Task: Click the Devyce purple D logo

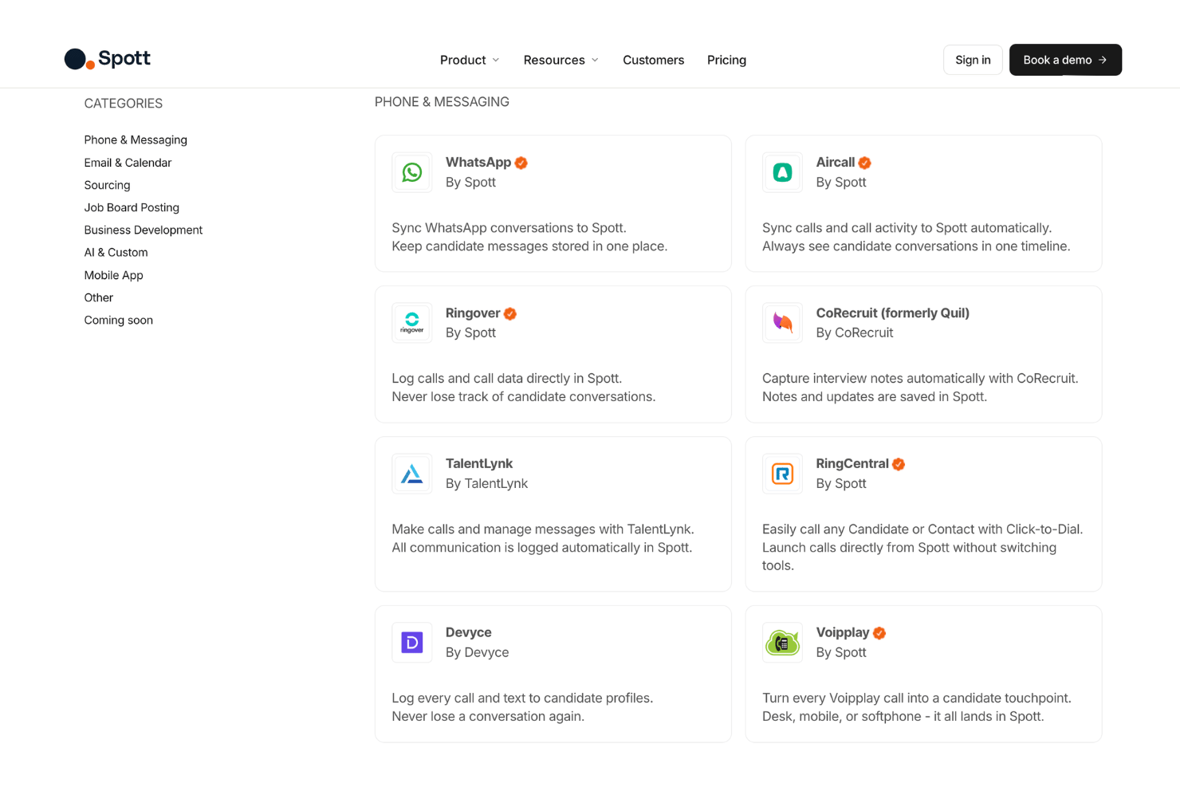Action: (x=412, y=643)
